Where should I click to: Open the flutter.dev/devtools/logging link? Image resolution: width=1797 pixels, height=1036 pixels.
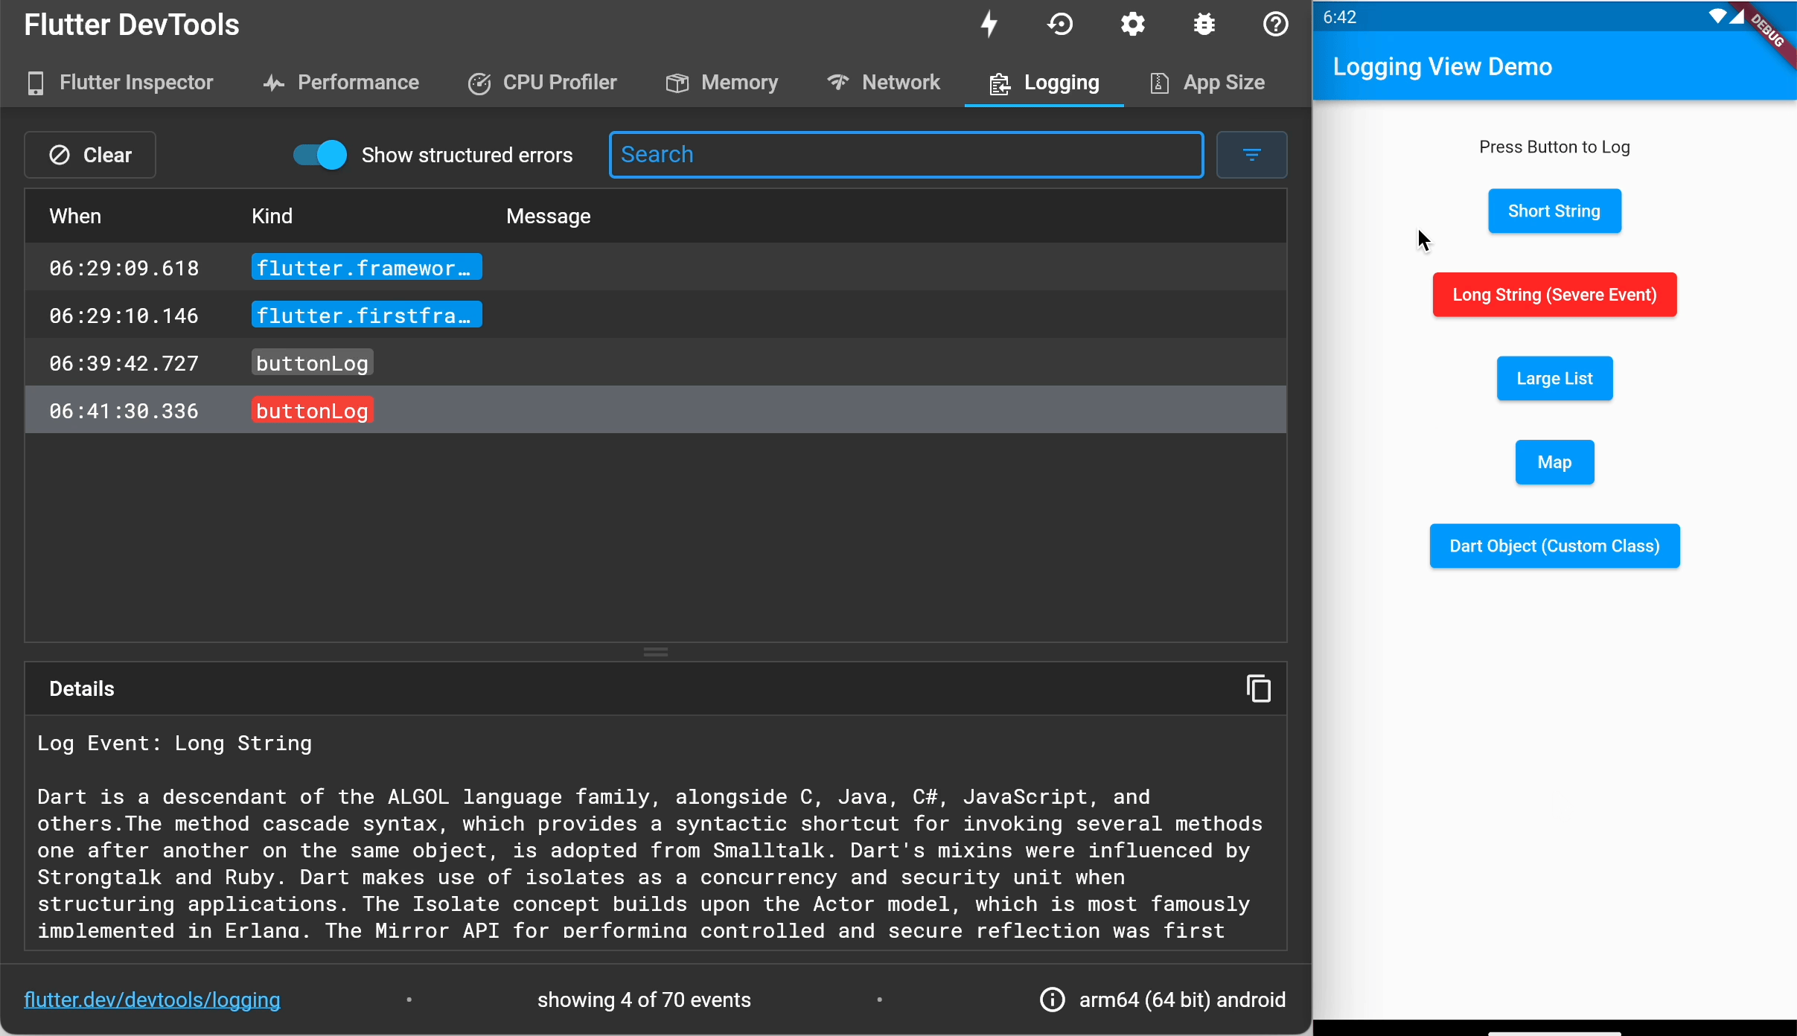pos(152,1000)
